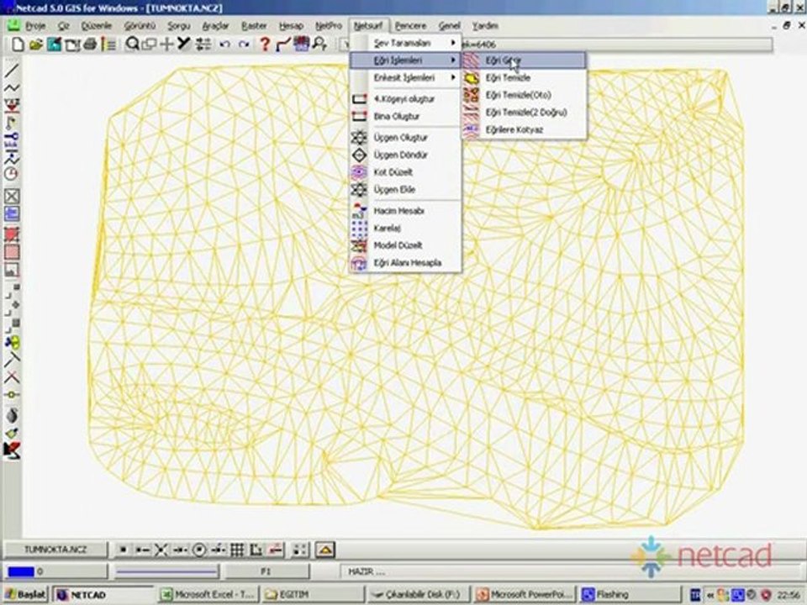Select the crossed box tool in left toolbar
The height and width of the screenshot is (605, 807).
point(12,196)
